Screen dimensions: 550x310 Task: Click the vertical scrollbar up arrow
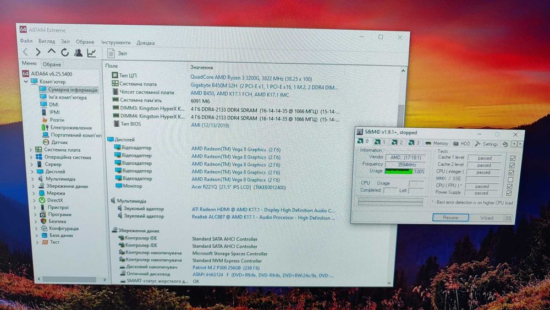click(x=403, y=71)
